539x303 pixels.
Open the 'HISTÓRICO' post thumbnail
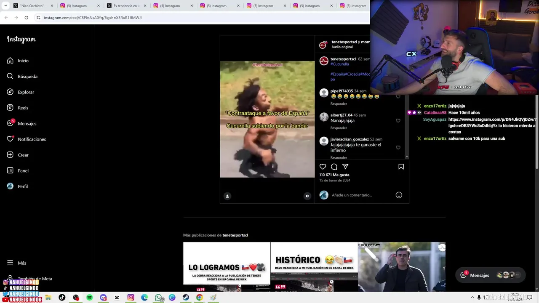point(314,267)
